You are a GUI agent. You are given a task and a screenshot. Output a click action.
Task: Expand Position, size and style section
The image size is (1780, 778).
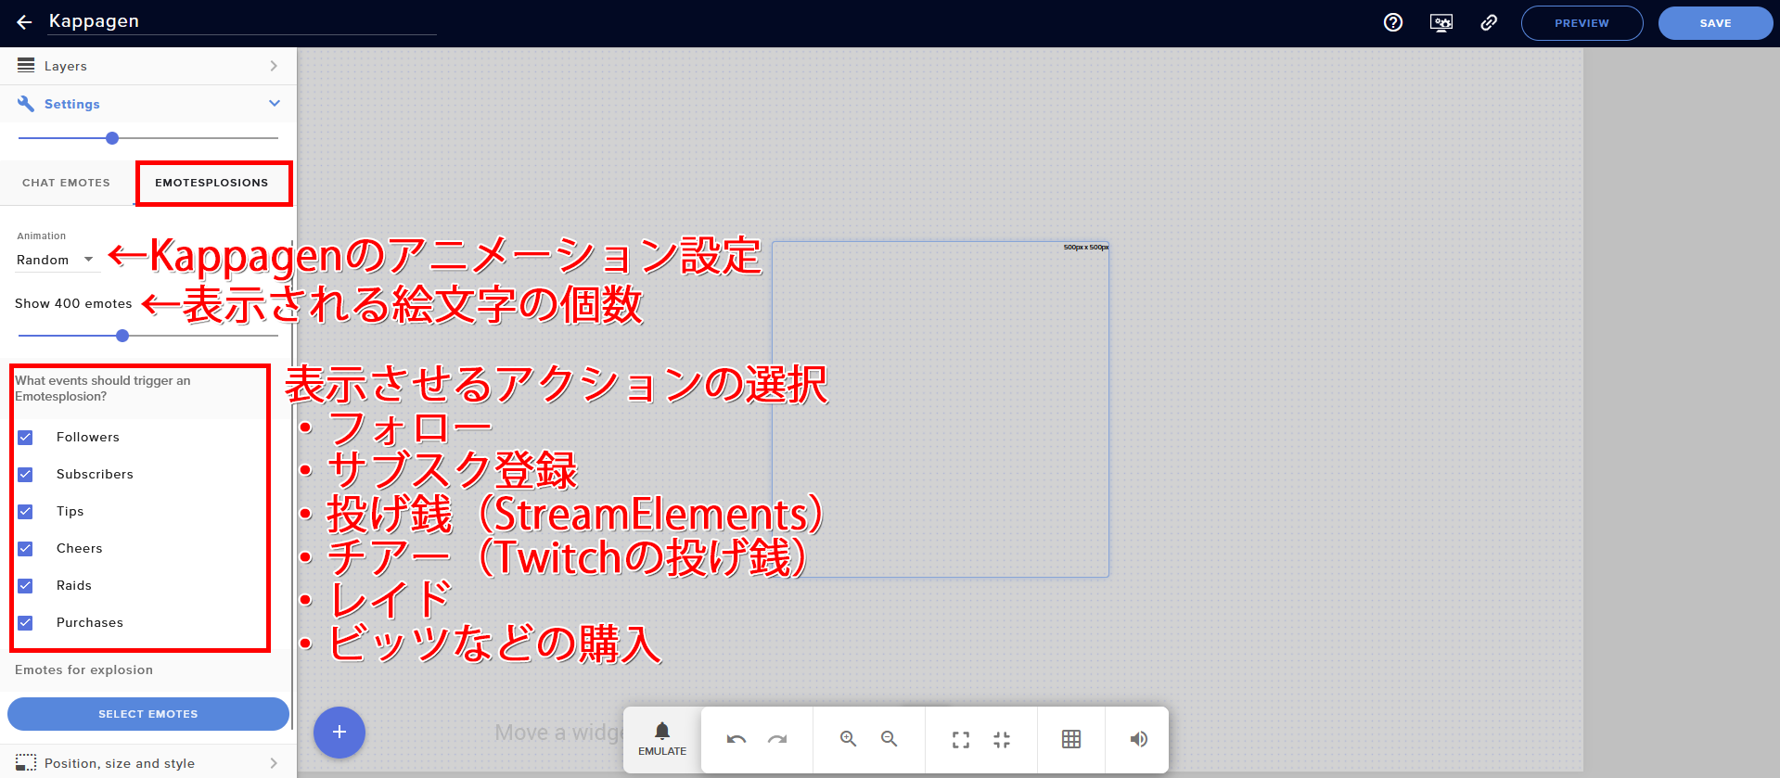click(x=148, y=763)
